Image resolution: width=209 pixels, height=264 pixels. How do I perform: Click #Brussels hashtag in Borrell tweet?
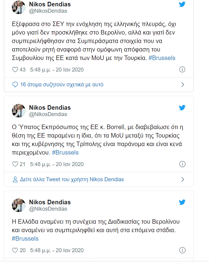(x=65, y=152)
